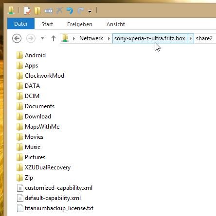
Task: Click the network window icon in title bar
Action: tap(11, 10)
